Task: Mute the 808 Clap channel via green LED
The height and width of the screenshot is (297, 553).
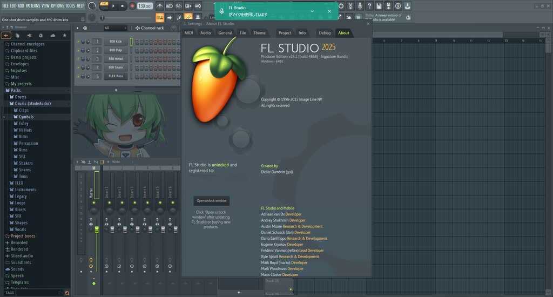Action: pos(78,50)
